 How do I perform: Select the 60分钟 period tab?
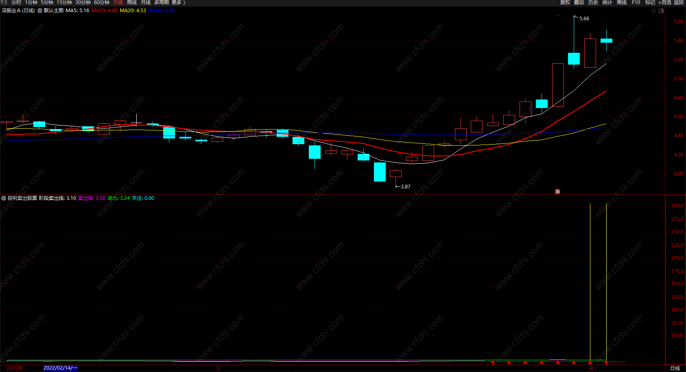click(x=102, y=2)
